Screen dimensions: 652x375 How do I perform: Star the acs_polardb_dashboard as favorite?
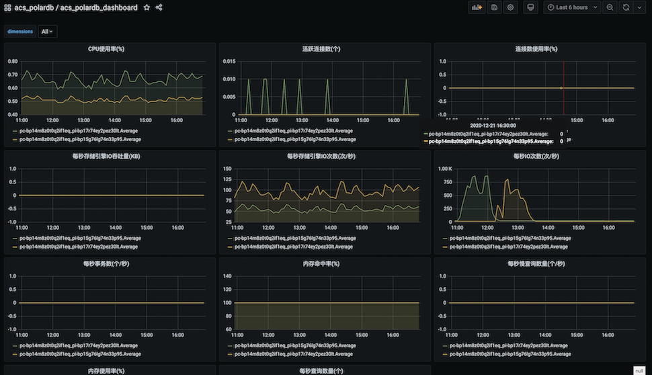(147, 7)
